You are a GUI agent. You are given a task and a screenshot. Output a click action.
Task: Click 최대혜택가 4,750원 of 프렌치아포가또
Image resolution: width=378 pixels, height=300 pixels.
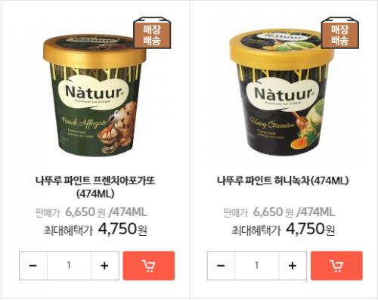tap(95, 229)
